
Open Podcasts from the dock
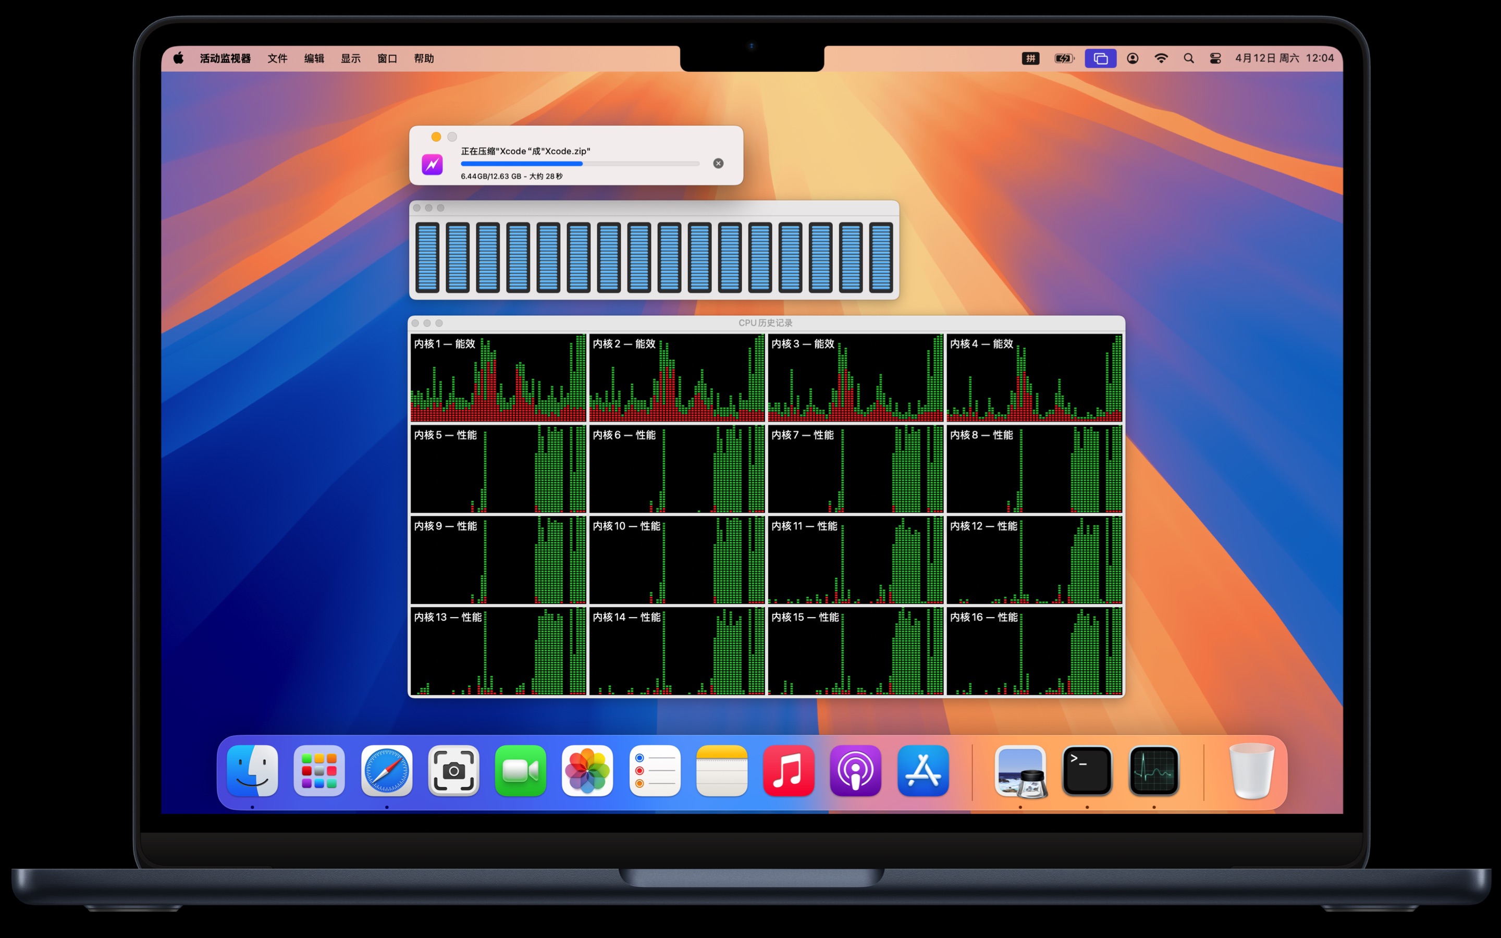point(855,771)
